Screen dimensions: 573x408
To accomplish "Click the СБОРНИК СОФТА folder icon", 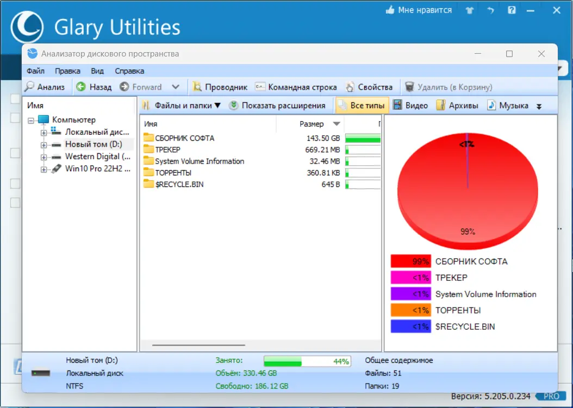I will (148, 137).
